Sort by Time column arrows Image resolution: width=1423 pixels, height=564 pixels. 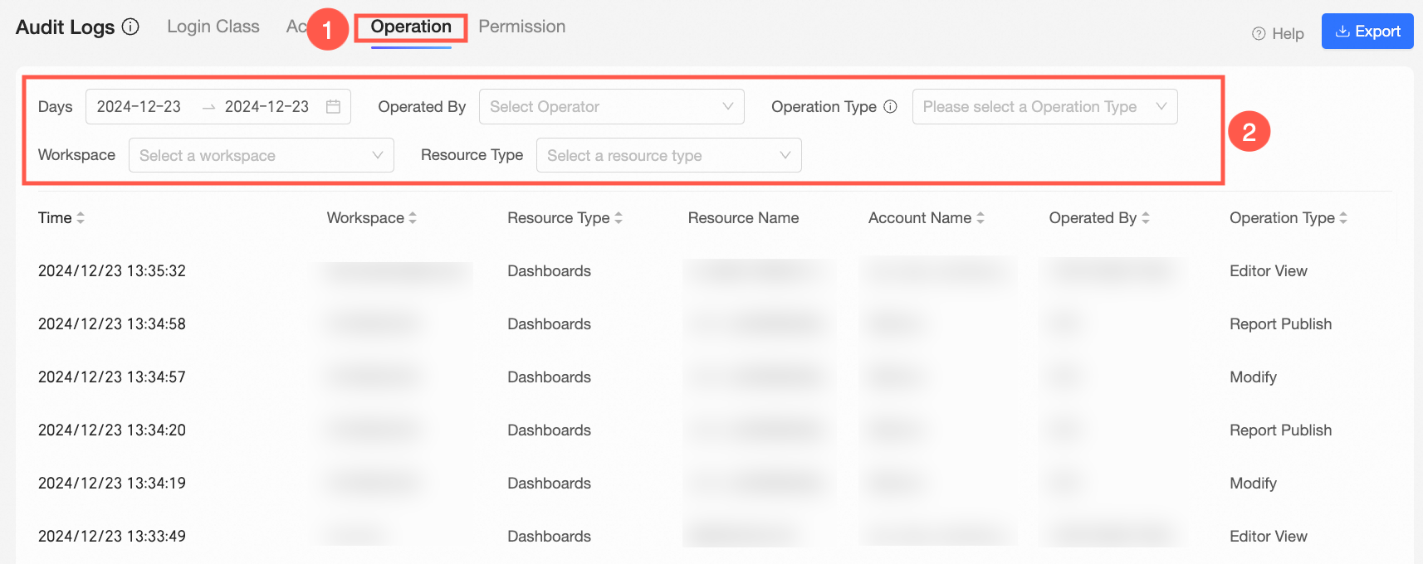[x=81, y=218]
